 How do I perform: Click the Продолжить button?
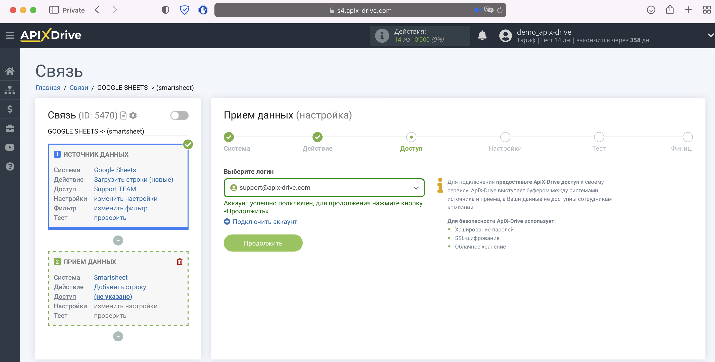[263, 243]
